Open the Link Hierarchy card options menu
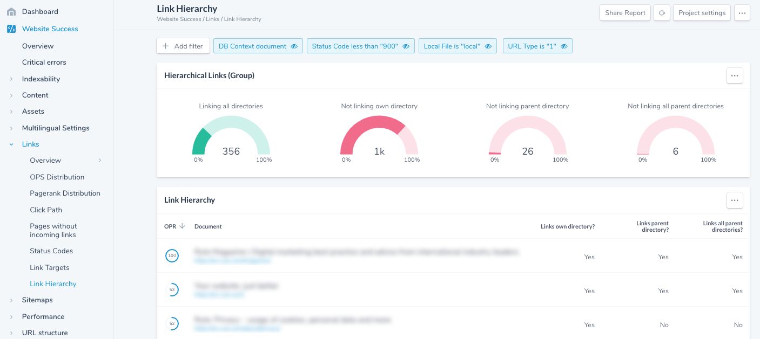760x339 pixels. (735, 200)
